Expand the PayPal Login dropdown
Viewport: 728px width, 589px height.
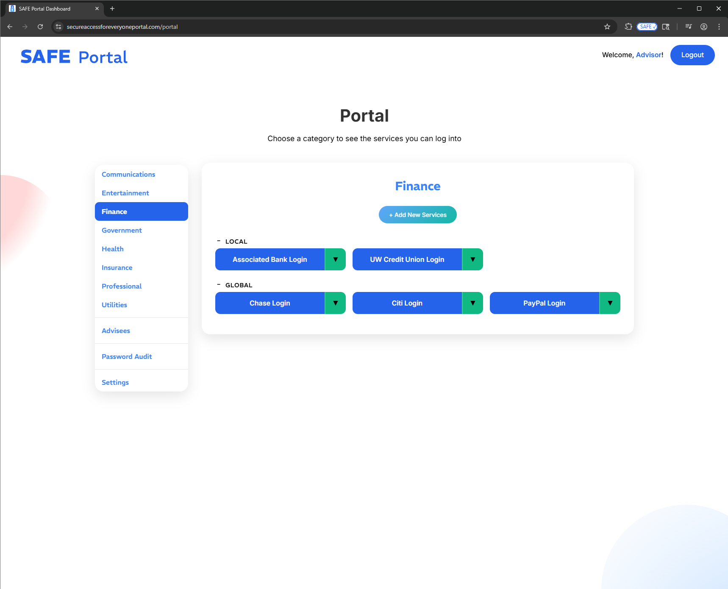609,303
